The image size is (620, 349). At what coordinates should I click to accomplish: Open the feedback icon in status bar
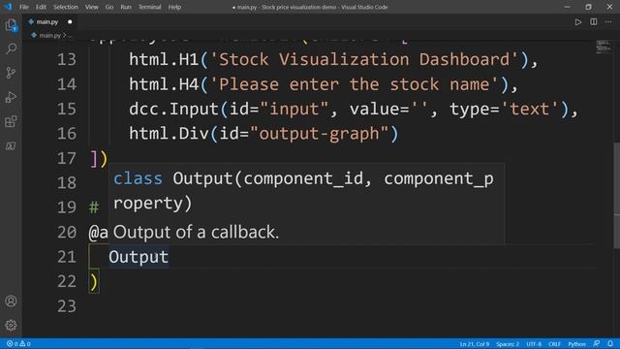tap(597, 344)
